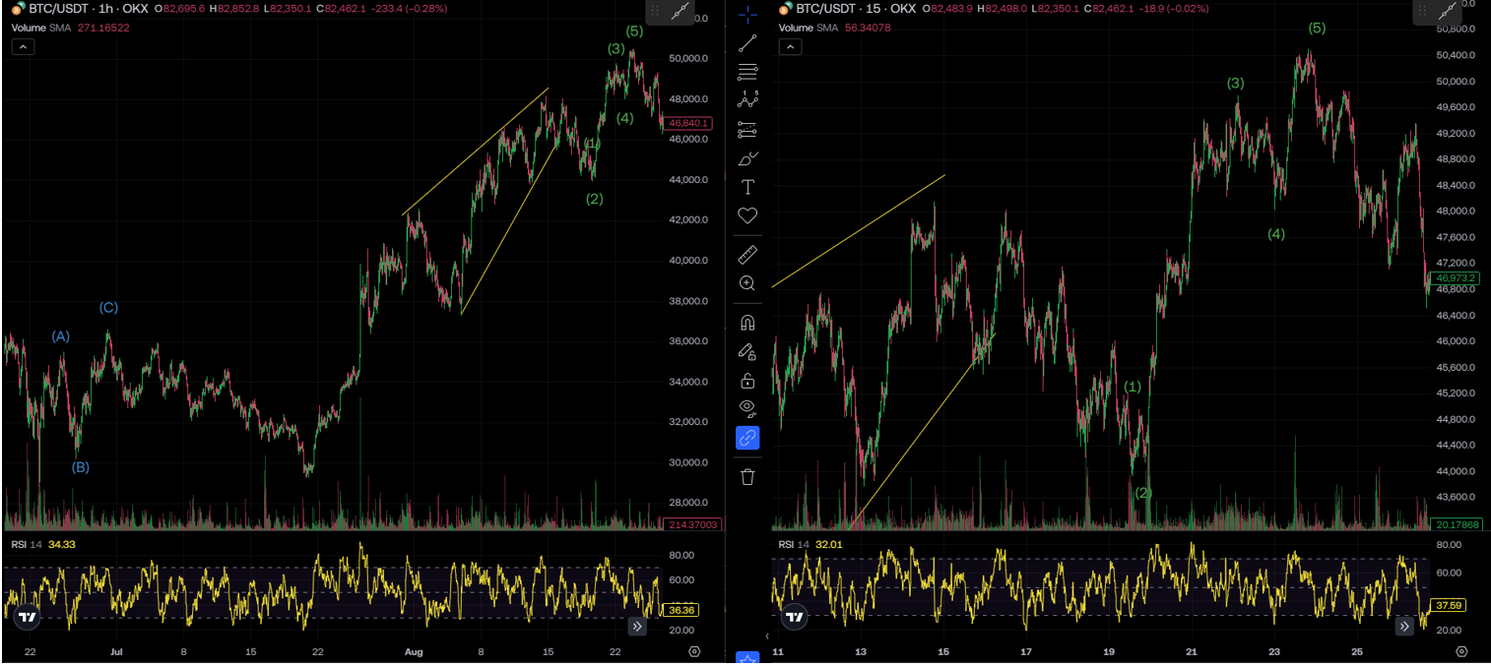Click the BTC coin logo on right chart
Image resolution: width=1491 pixels, height=667 pixels.
785,9
